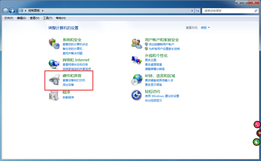
Task: Open the 编辑(E) menu
Action: click(21, 18)
